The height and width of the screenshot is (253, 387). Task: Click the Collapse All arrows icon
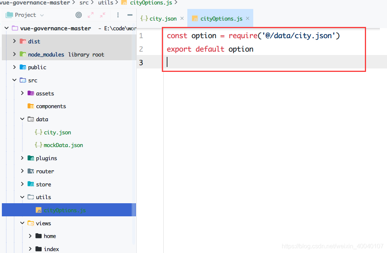pyautogui.click(x=102, y=15)
